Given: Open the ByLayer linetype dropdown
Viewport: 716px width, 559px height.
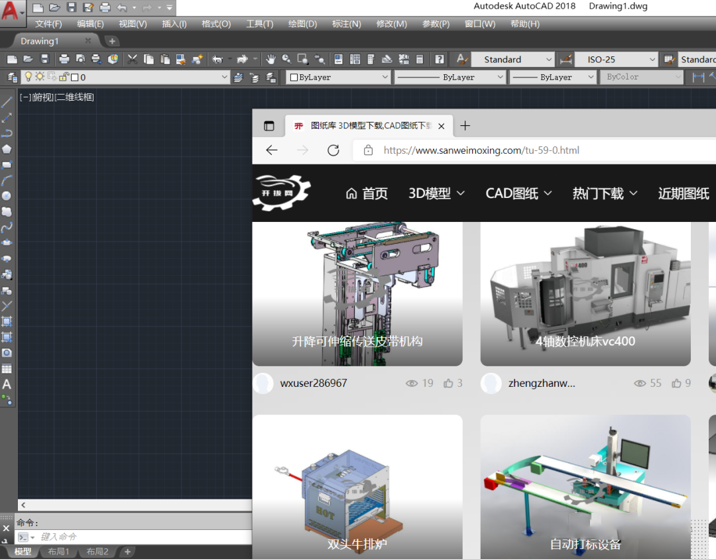Looking at the screenshot, I should pyautogui.click(x=501, y=77).
